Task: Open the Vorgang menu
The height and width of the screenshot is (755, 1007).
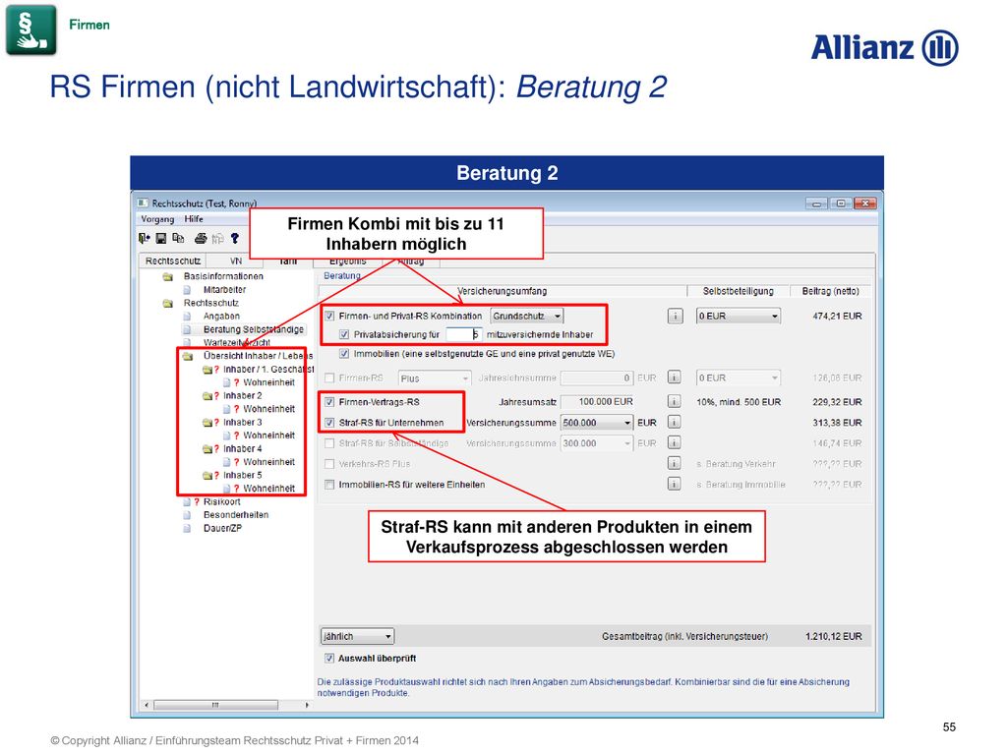Action: point(157,219)
